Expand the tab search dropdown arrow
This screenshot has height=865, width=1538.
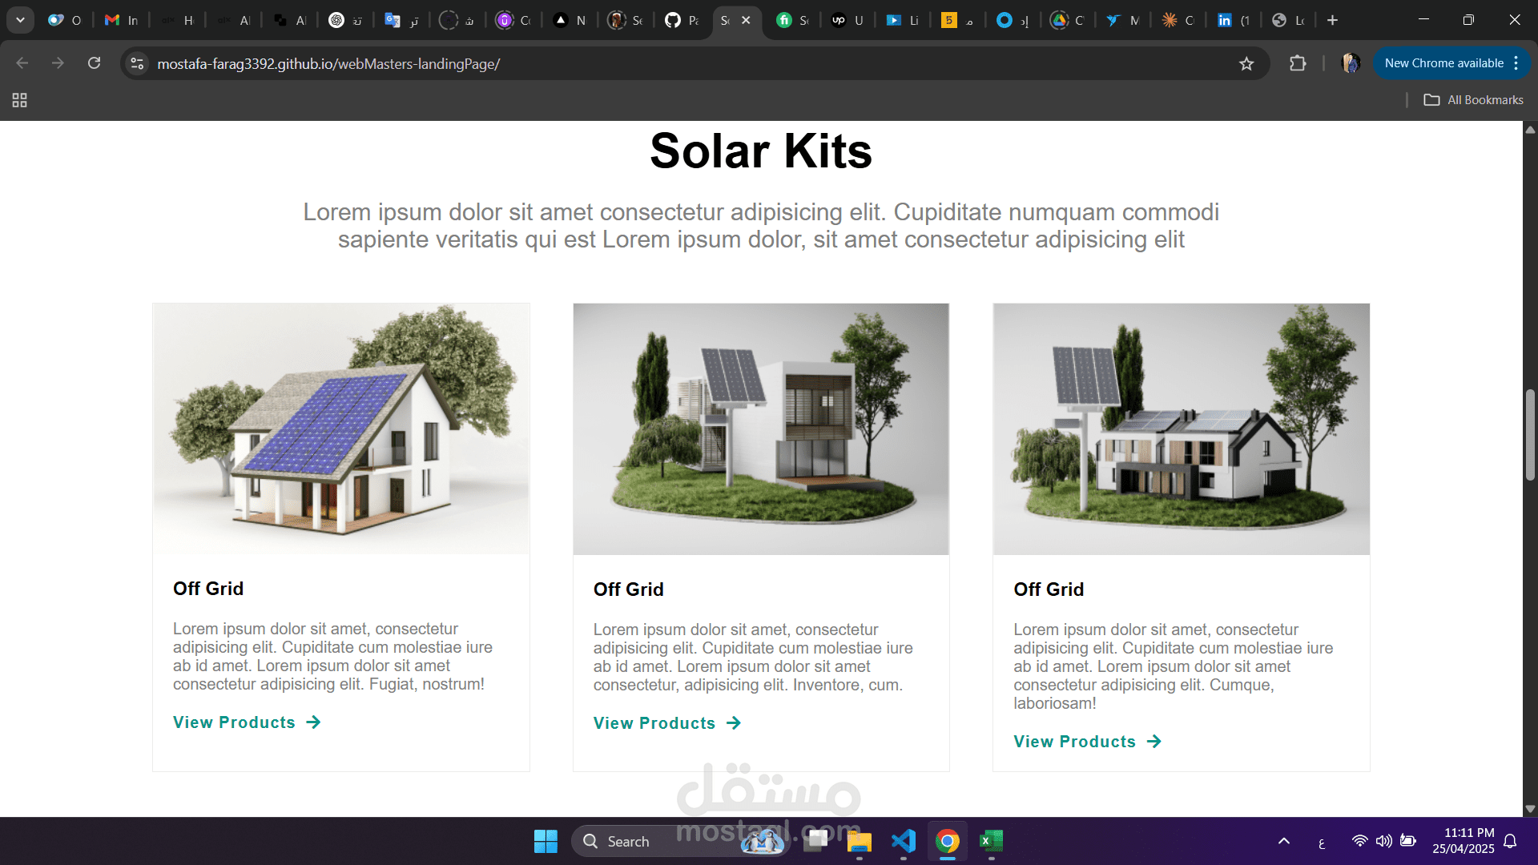20,20
